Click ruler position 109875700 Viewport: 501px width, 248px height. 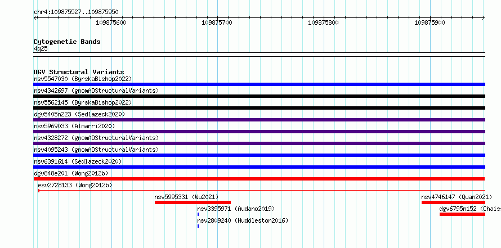(217, 22)
